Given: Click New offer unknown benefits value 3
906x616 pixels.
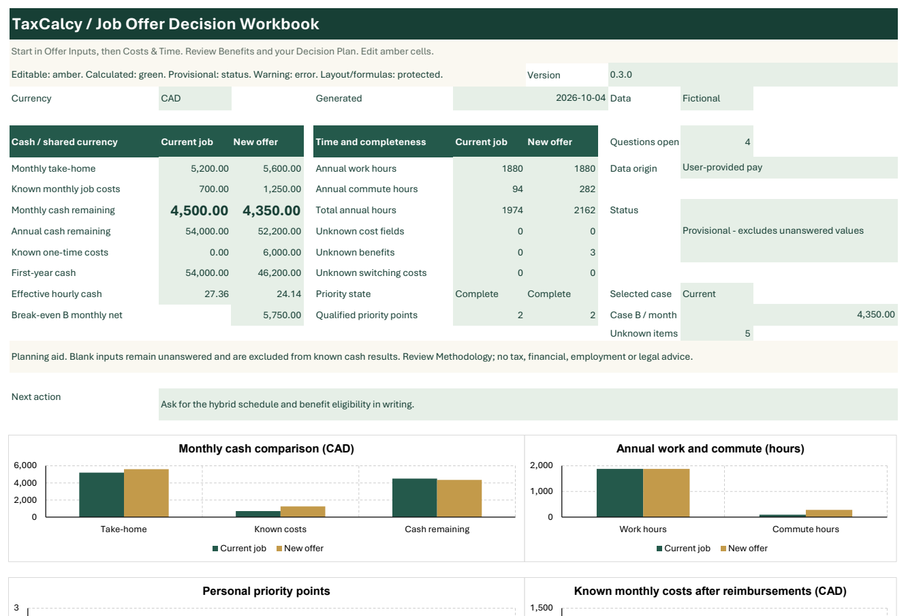Looking at the screenshot, I should [x=561, y=252].
